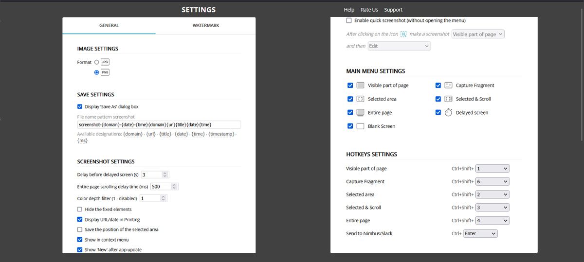The image size is (584, 262).
Task: Open the General tab
Action: pyautogui.click(x=109, y=25)
